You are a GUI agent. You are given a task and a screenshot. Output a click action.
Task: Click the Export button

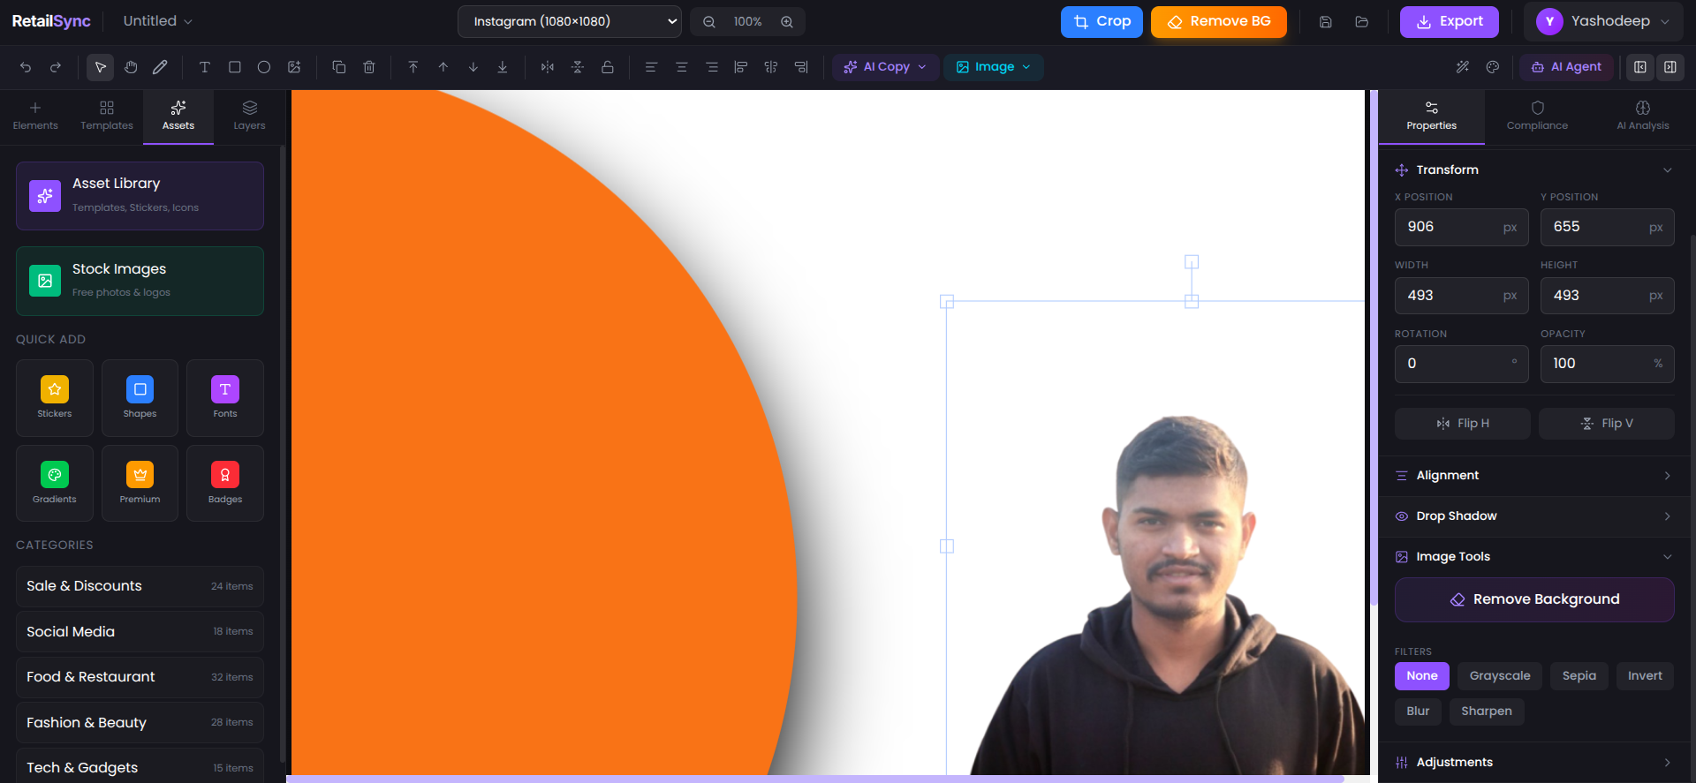click(x=1449, y=22)
